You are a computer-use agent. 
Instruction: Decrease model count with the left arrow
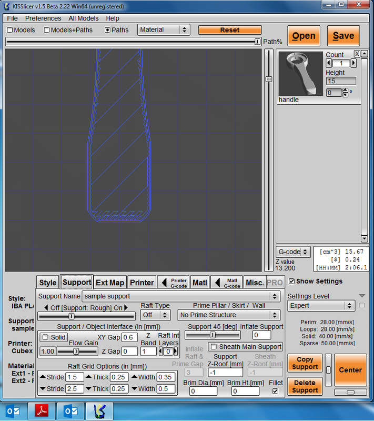[329, 63]
